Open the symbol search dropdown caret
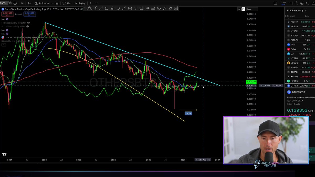The width and height of the screenshot is (315, 177). pos(10,3)
